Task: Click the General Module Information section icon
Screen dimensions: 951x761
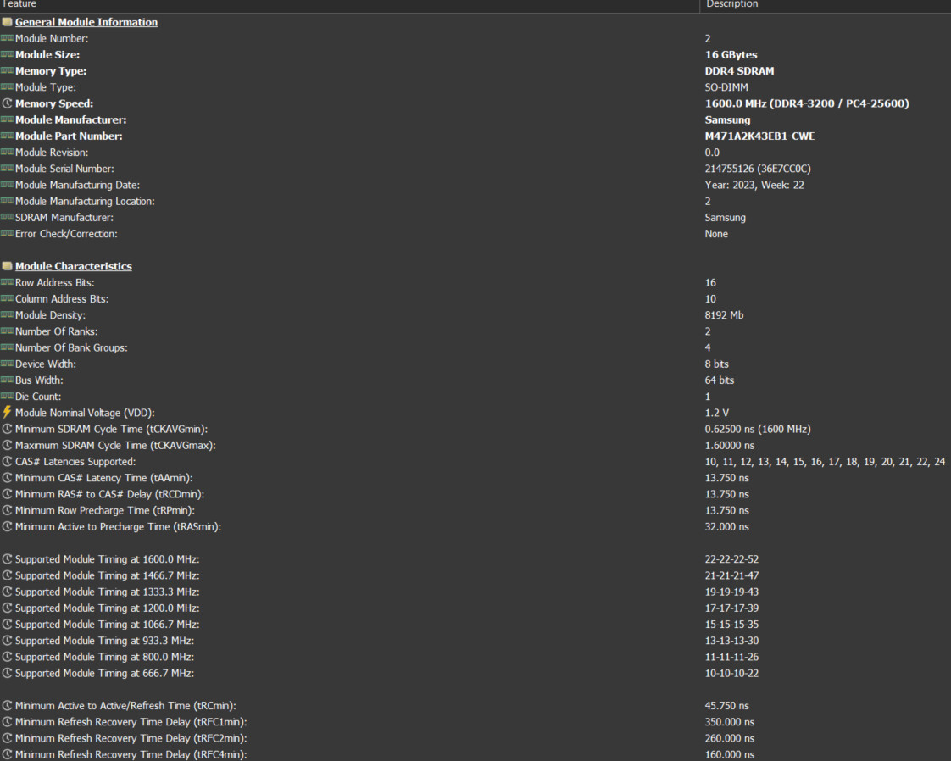Action: click(x=7, y=22)
